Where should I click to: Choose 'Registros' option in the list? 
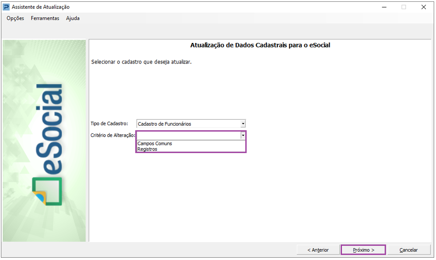147,149
